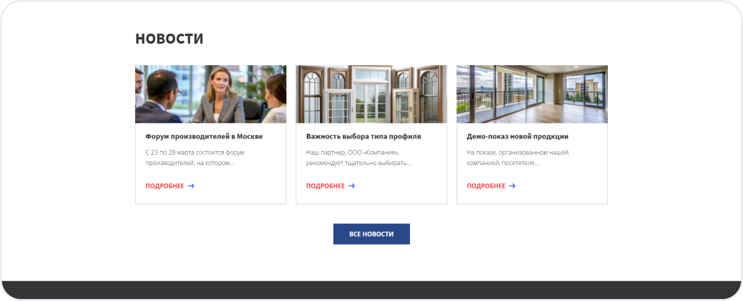Open the empty apartment balcony photo thumbnail
Screen dimensions: 743x301
[x=532, y=94]
